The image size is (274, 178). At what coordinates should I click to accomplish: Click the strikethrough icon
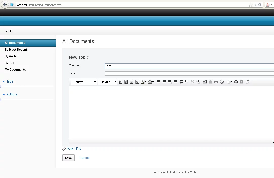[137, 82]
